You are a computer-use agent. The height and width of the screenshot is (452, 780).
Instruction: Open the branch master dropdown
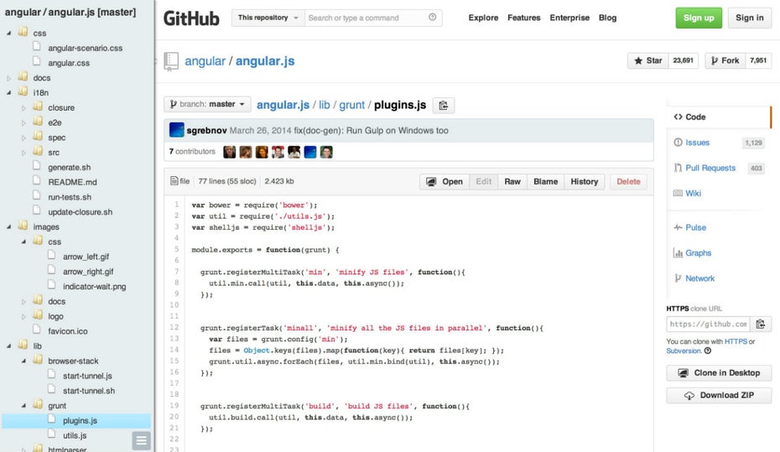click(207, 105)
